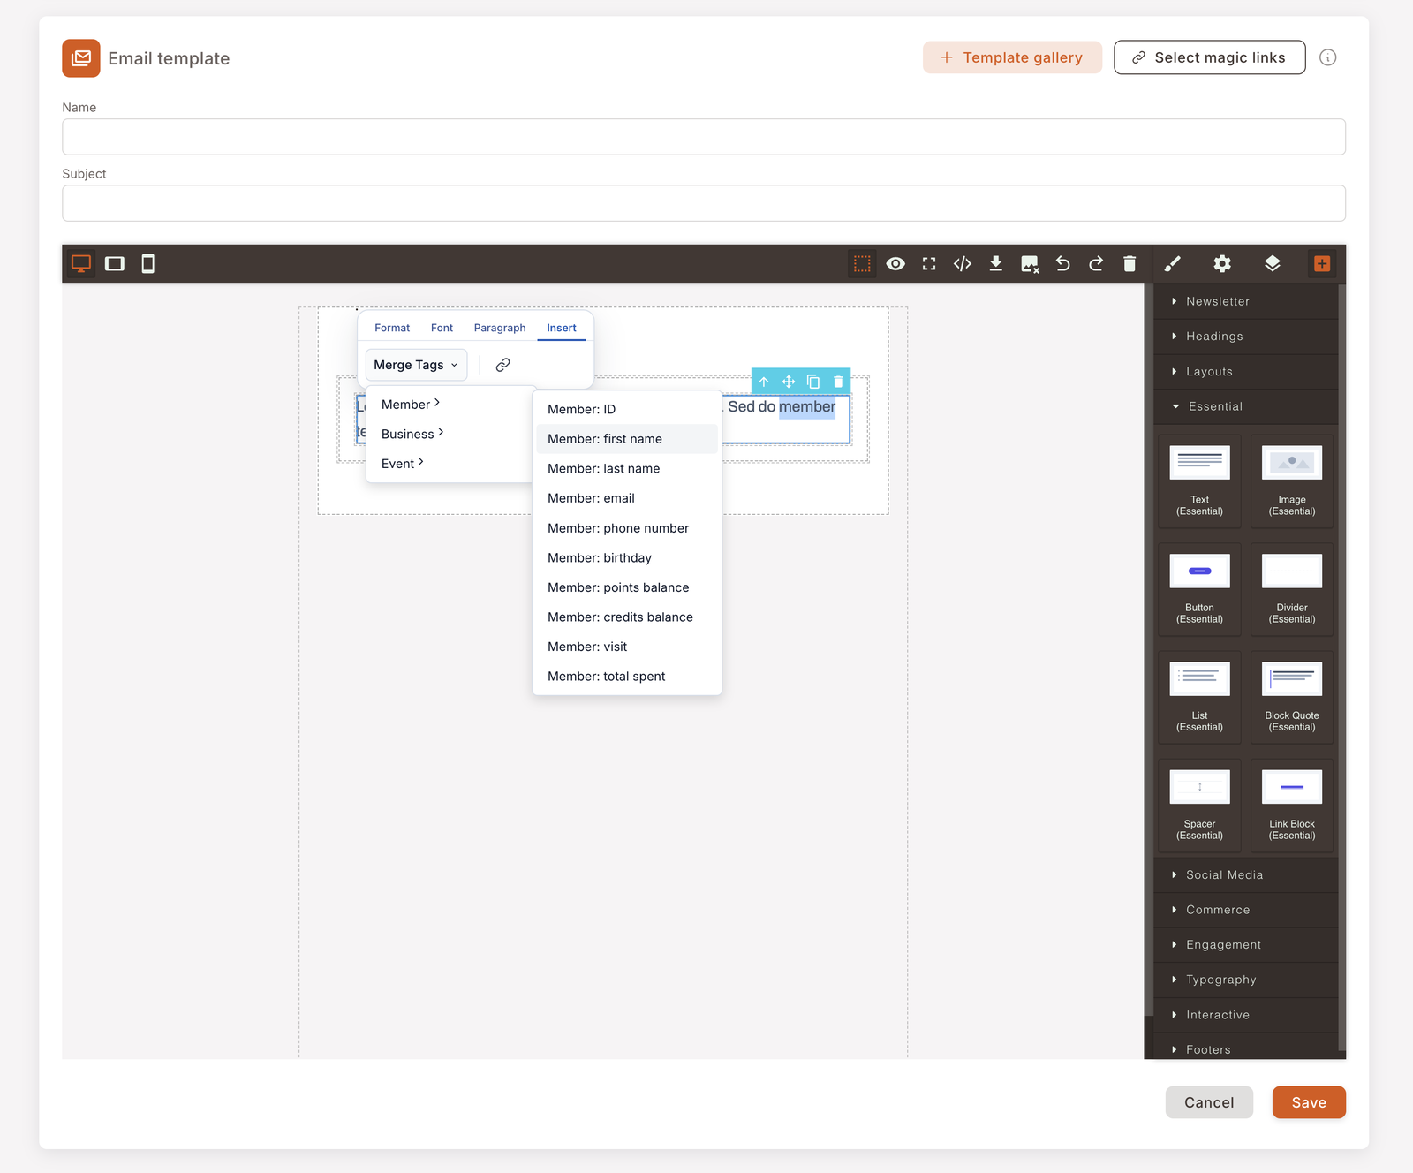Choose Member: last name
This screenshot has height=1173, width=1413.
[x=627, y=468]
